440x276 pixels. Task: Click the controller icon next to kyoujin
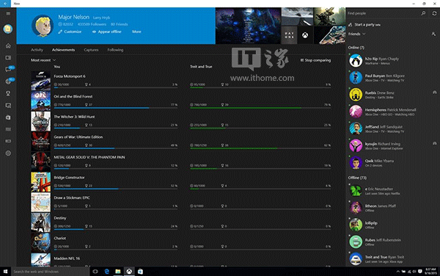pyautogui.click(x=434, y=143)
